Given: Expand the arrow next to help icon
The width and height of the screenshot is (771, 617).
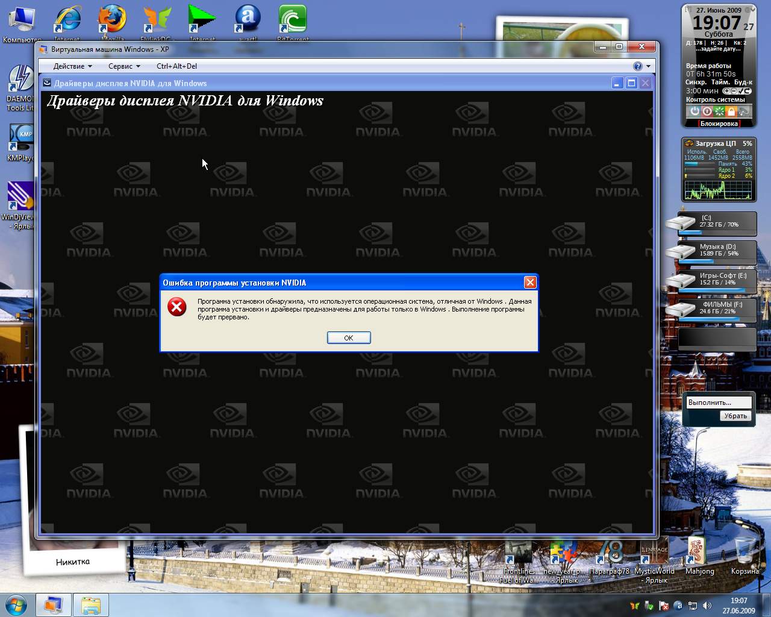Looking at the screenshot, I should coord(648,66).
